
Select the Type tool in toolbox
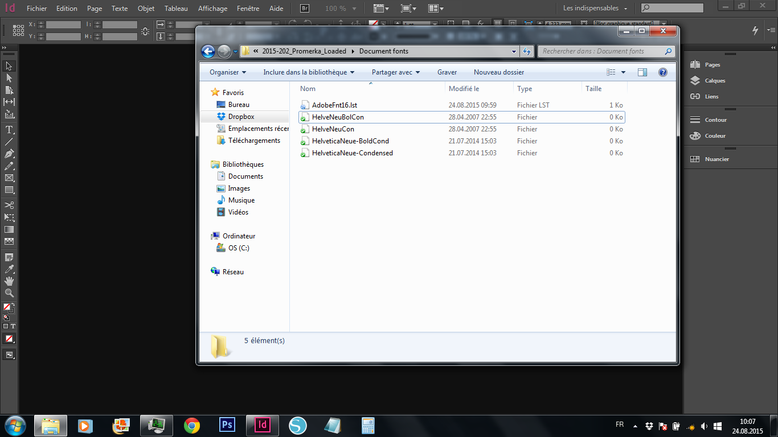tap(9, 130)
